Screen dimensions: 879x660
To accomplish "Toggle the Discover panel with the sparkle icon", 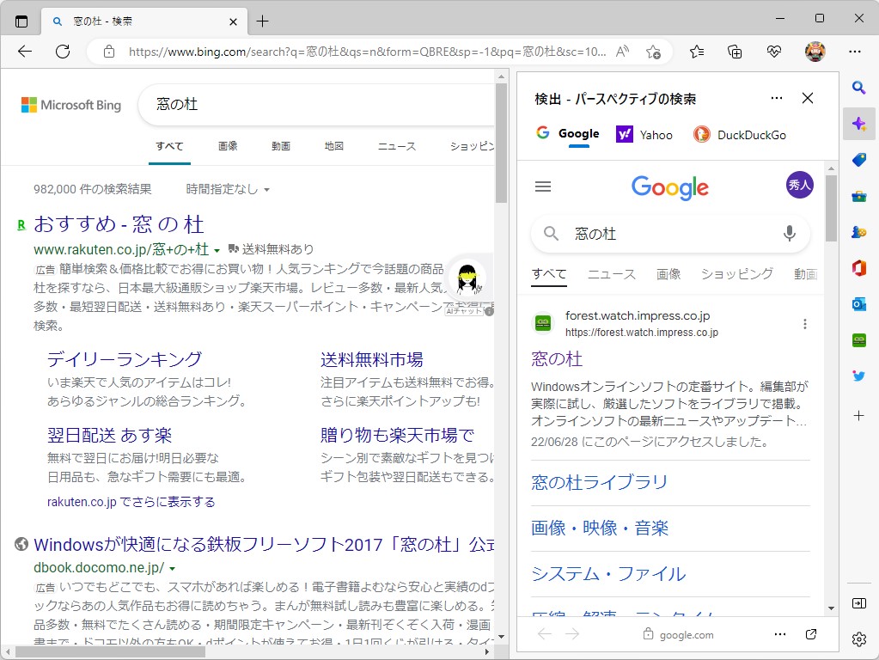I will 859,124.
